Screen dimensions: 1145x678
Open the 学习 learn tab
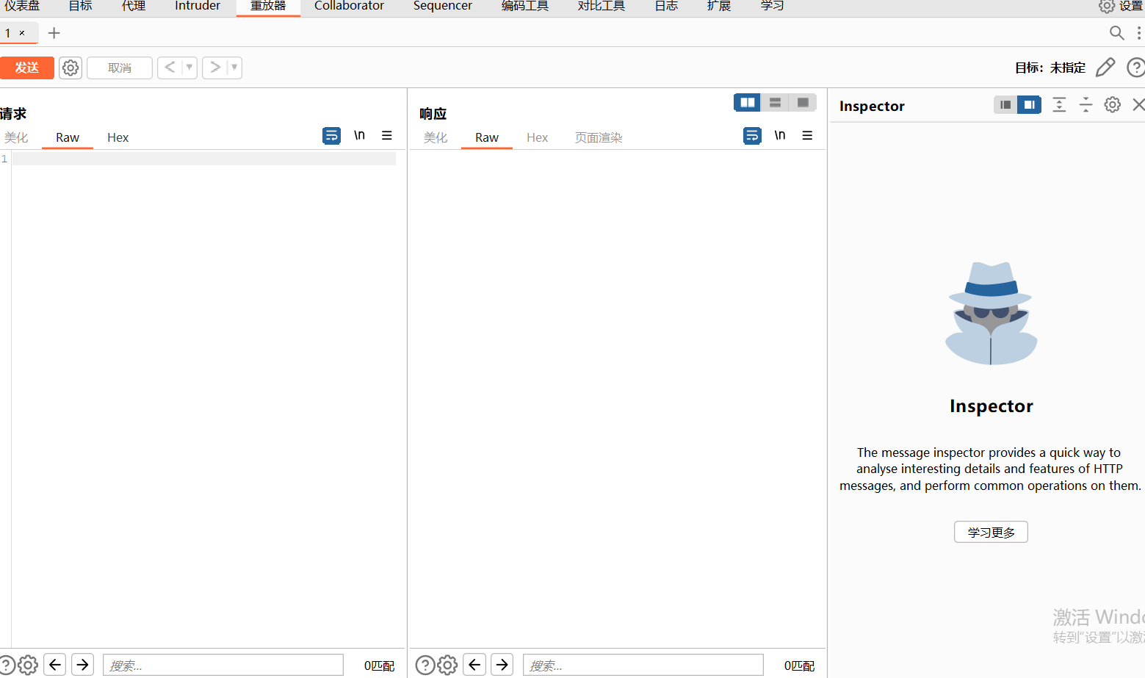[x=772, y=6]
